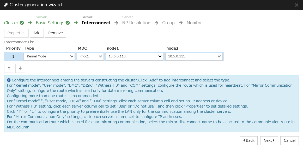Viewport: 303px width, 148px height.
Task: Open node2 IP address dropdown 10.5.0.111
Action: (194, 56)
